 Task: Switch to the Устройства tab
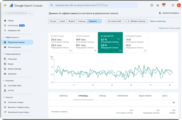(122, 96)
